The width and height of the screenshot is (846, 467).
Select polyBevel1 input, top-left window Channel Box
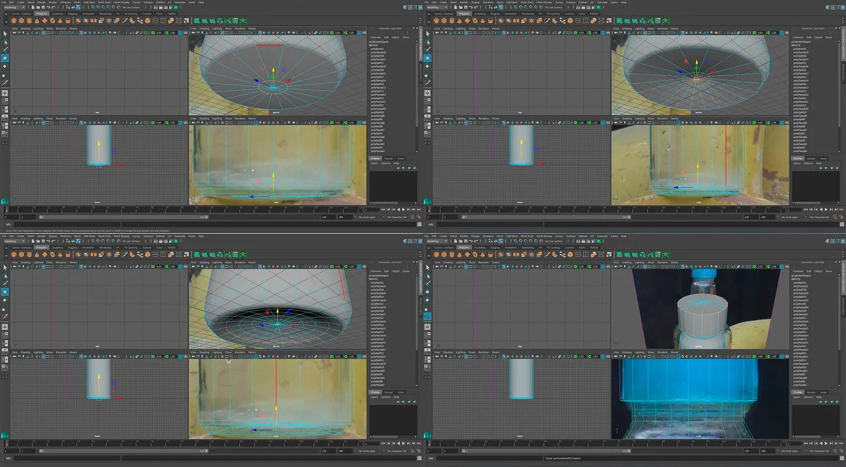click(377, 49)
